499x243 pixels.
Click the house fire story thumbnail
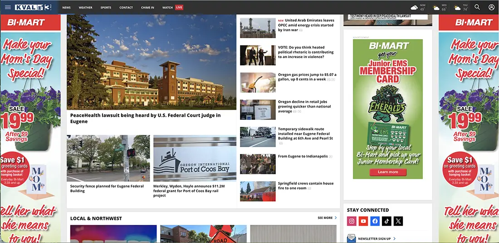click(258, 191)
